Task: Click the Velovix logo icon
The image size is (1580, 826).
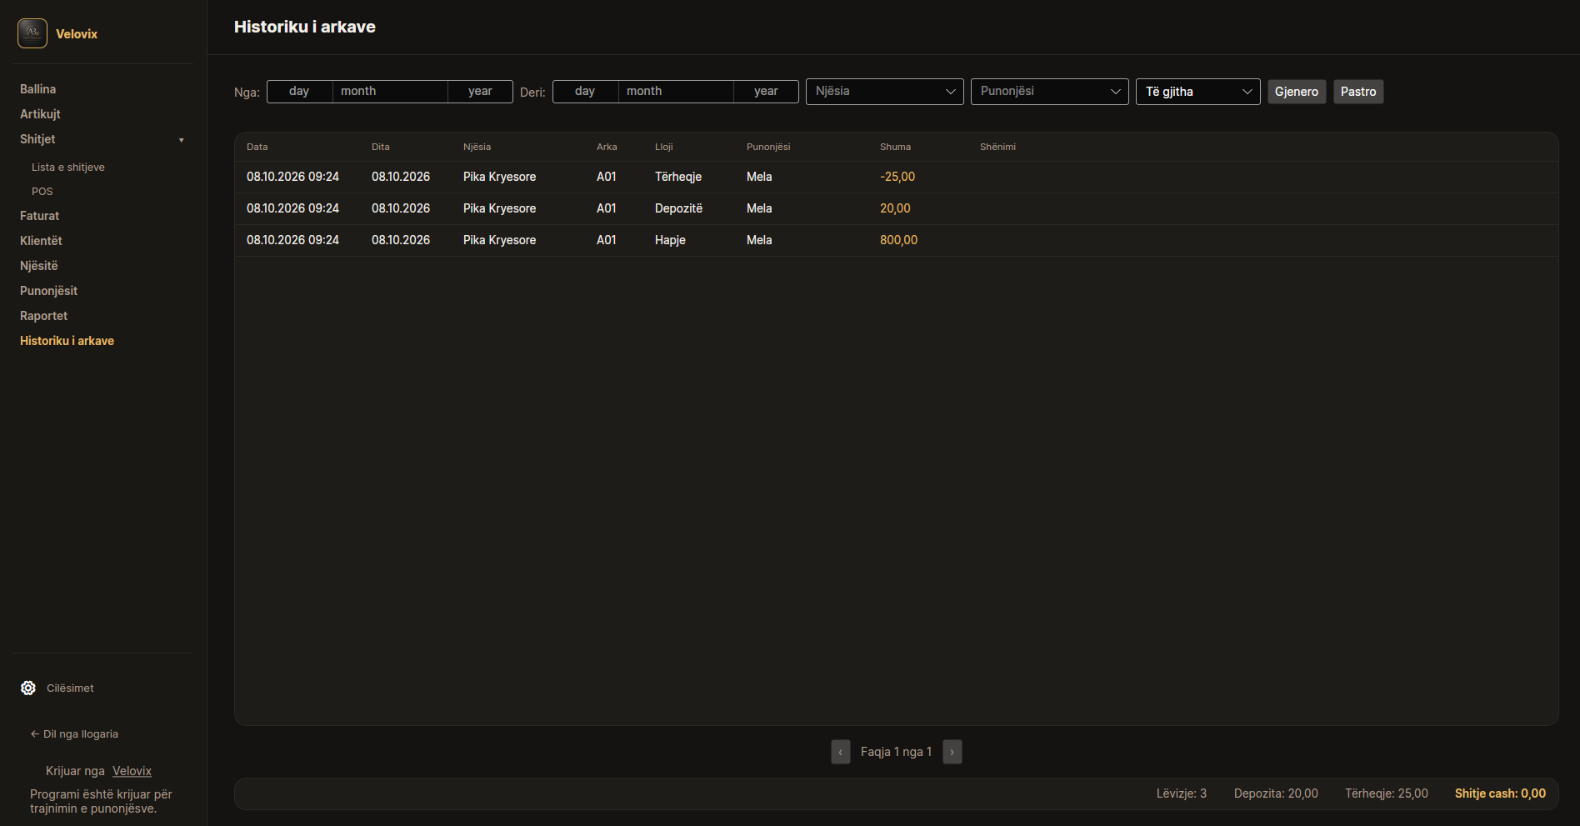Action: (32, 33)
